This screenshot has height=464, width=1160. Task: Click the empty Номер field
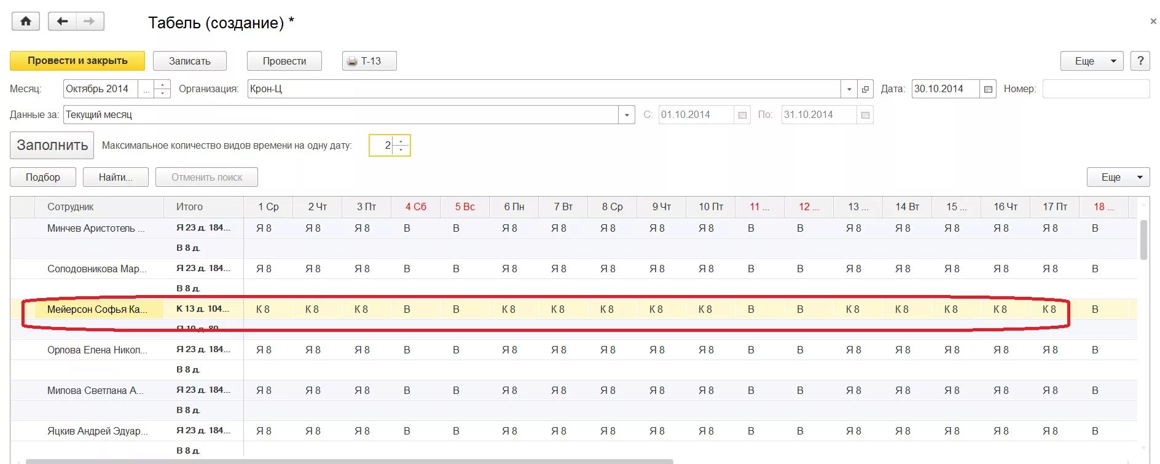pyautogui.click(x=1096, y=89)
